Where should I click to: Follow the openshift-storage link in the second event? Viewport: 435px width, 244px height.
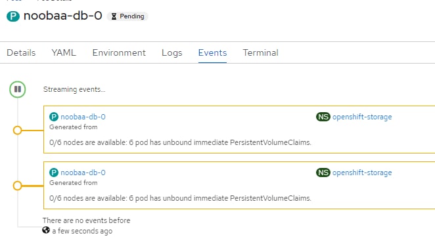pyautogui.click(x=362, y=173)
